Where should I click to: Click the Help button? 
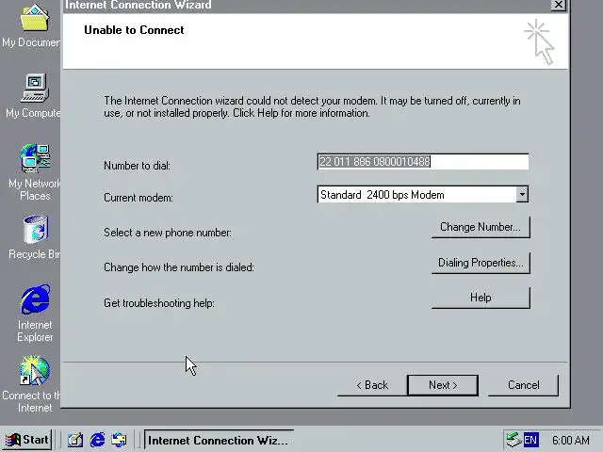[481, 298]
